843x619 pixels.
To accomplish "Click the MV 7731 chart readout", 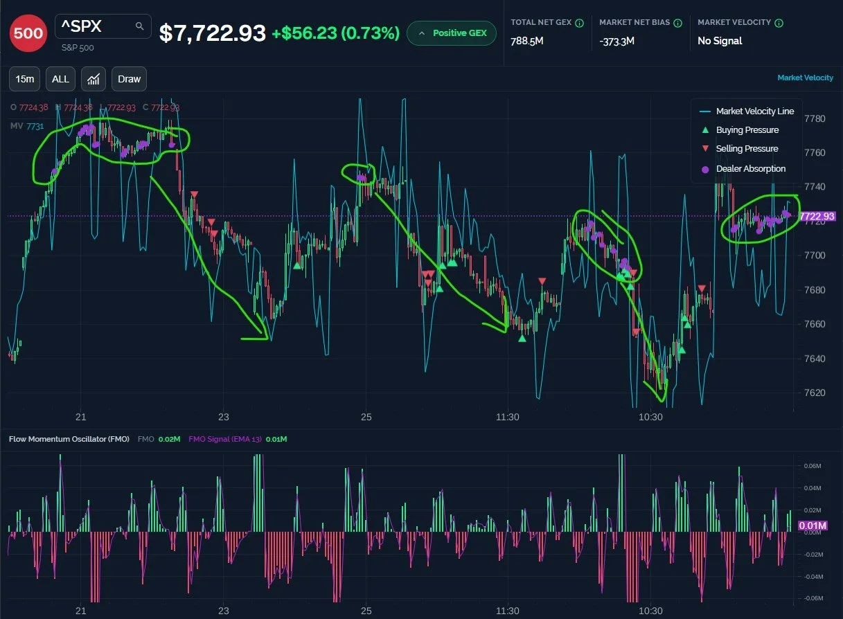I will [x=27, y=126].
